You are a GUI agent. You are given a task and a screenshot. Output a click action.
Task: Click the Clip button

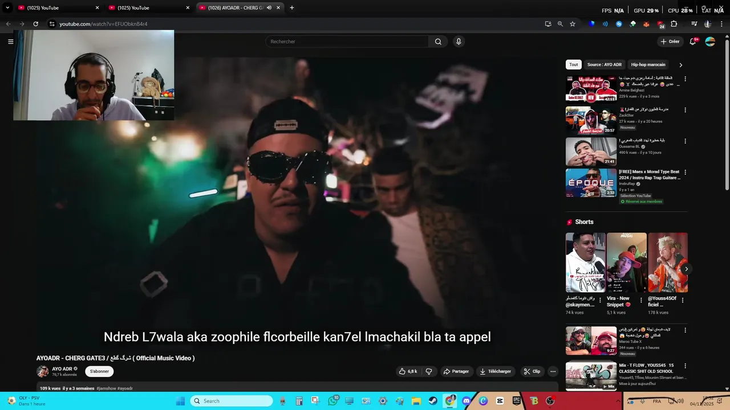coord(532,371)
